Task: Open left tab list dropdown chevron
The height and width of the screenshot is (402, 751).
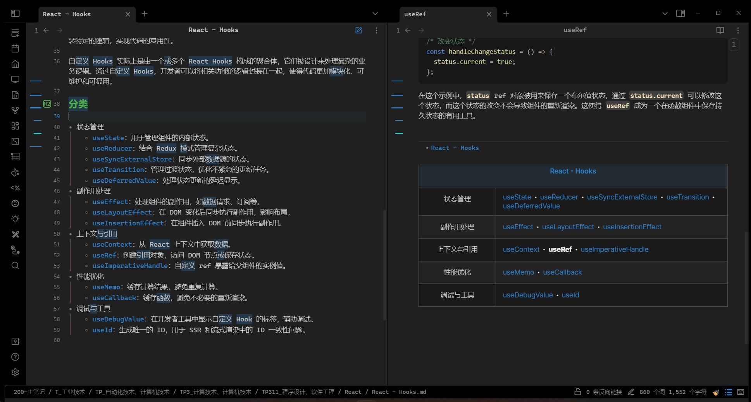Action: [x=375, y=14]
